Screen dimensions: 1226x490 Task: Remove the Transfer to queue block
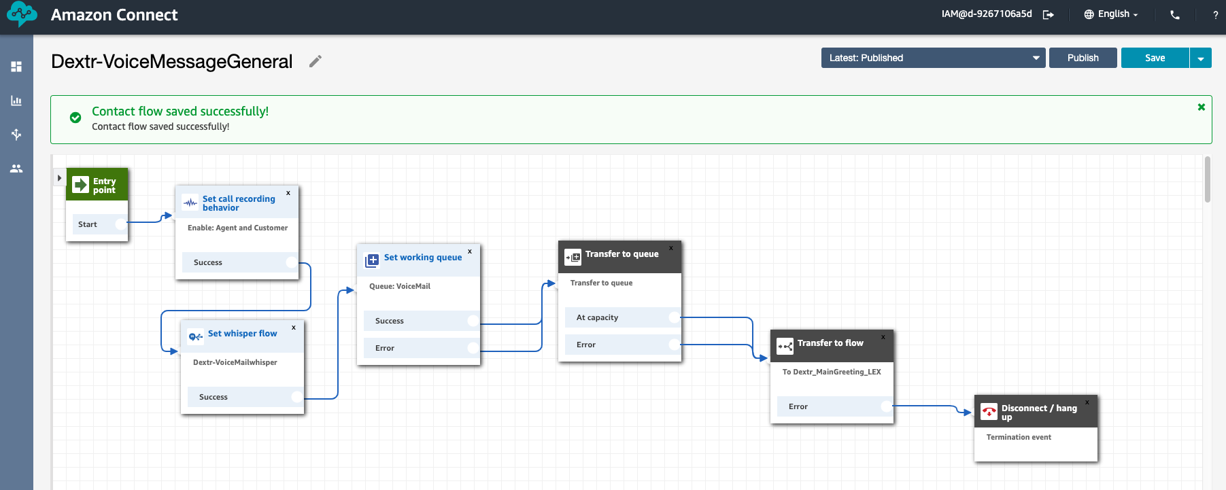671,248
